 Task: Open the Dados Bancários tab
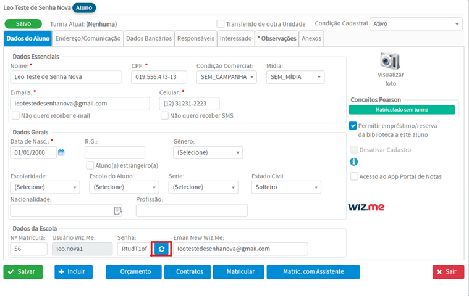149,38
